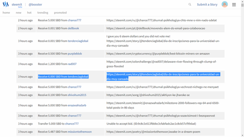Click 'Receive 1.200 SBD from' text
Image resolution: width=244 pixels, height=137 pixels.
point(53,64)
